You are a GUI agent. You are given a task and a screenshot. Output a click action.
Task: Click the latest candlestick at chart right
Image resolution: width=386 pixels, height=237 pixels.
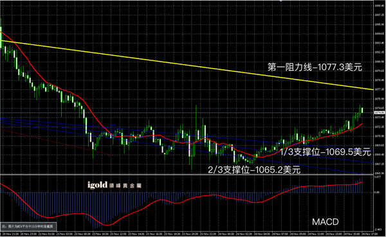click(x=362, y=110)
